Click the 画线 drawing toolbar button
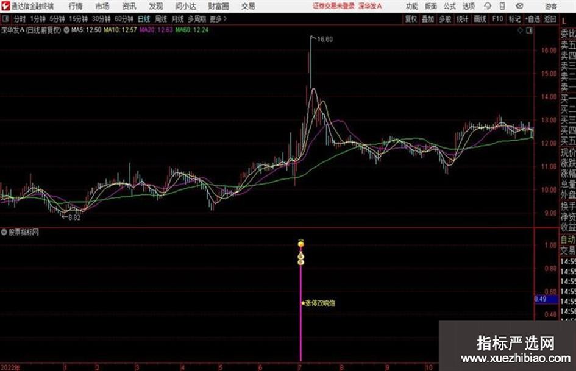 tap(480, 19)
